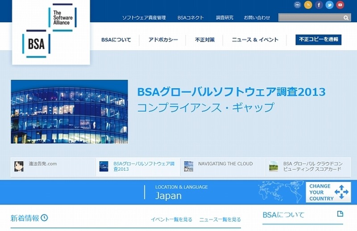
Task: Open the Twitter profile icon
Action: click(329, 5)
